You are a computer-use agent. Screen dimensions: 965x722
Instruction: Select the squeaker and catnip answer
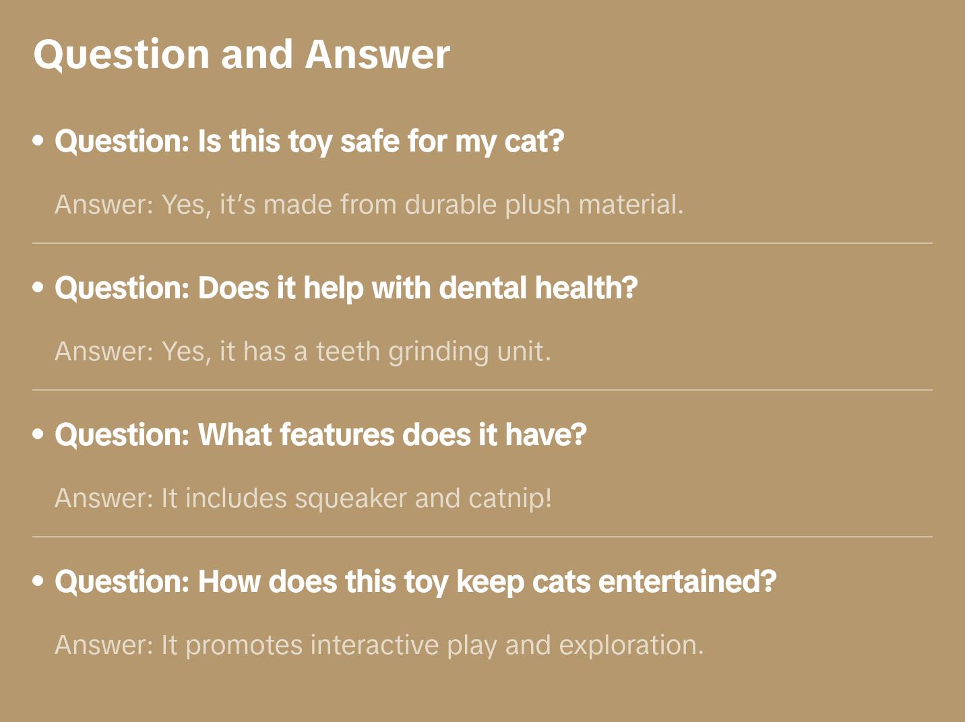(303, 498)
